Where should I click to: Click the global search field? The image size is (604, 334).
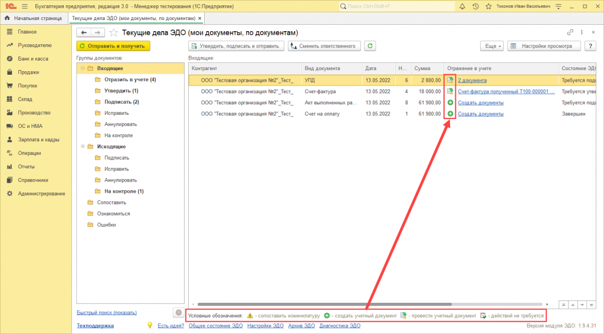[x=397, y=6]
